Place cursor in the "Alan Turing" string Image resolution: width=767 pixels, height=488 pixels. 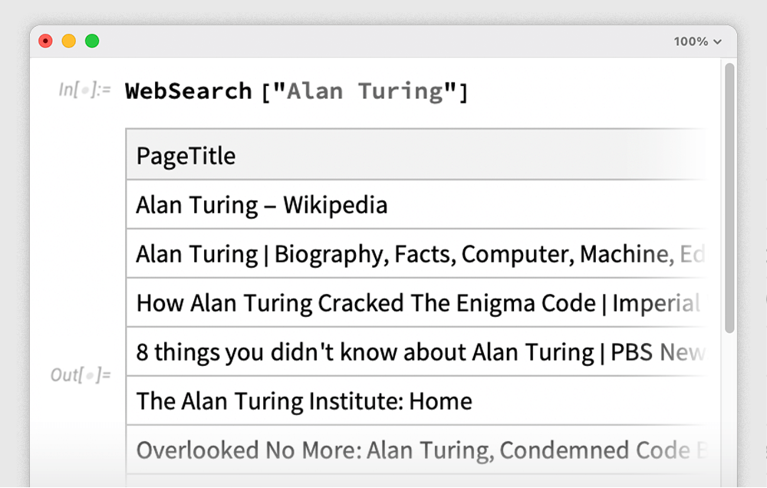[357, 91]
